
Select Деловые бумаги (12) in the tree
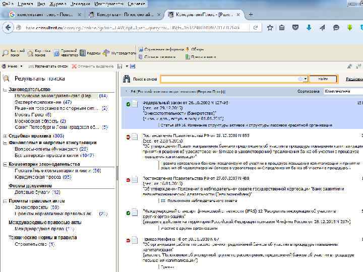click(37, 192)
